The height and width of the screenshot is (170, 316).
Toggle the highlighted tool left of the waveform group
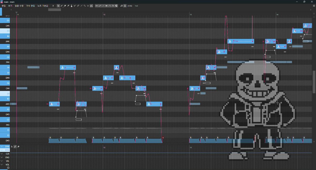[x=91, y=6]
